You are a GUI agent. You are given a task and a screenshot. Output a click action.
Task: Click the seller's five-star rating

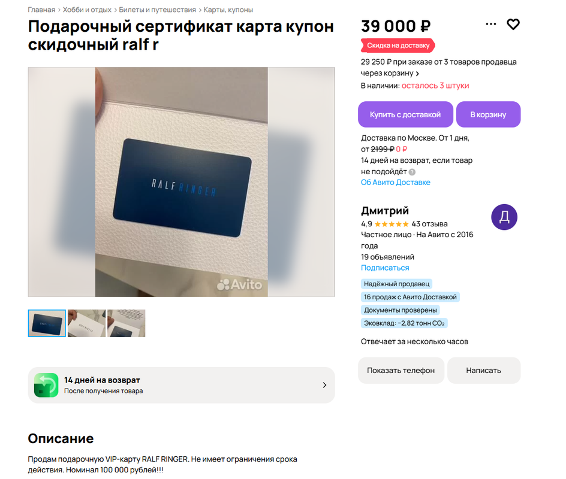tap(392, 224)
